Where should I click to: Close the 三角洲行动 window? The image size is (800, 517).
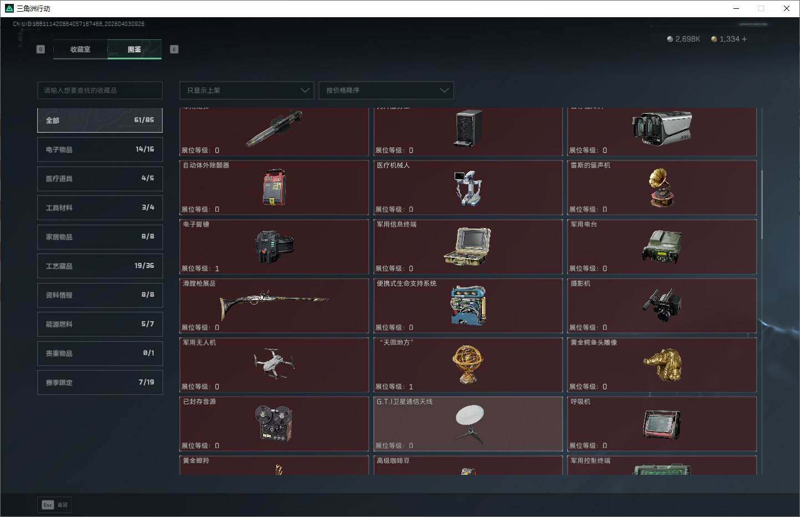click(787, 8)
